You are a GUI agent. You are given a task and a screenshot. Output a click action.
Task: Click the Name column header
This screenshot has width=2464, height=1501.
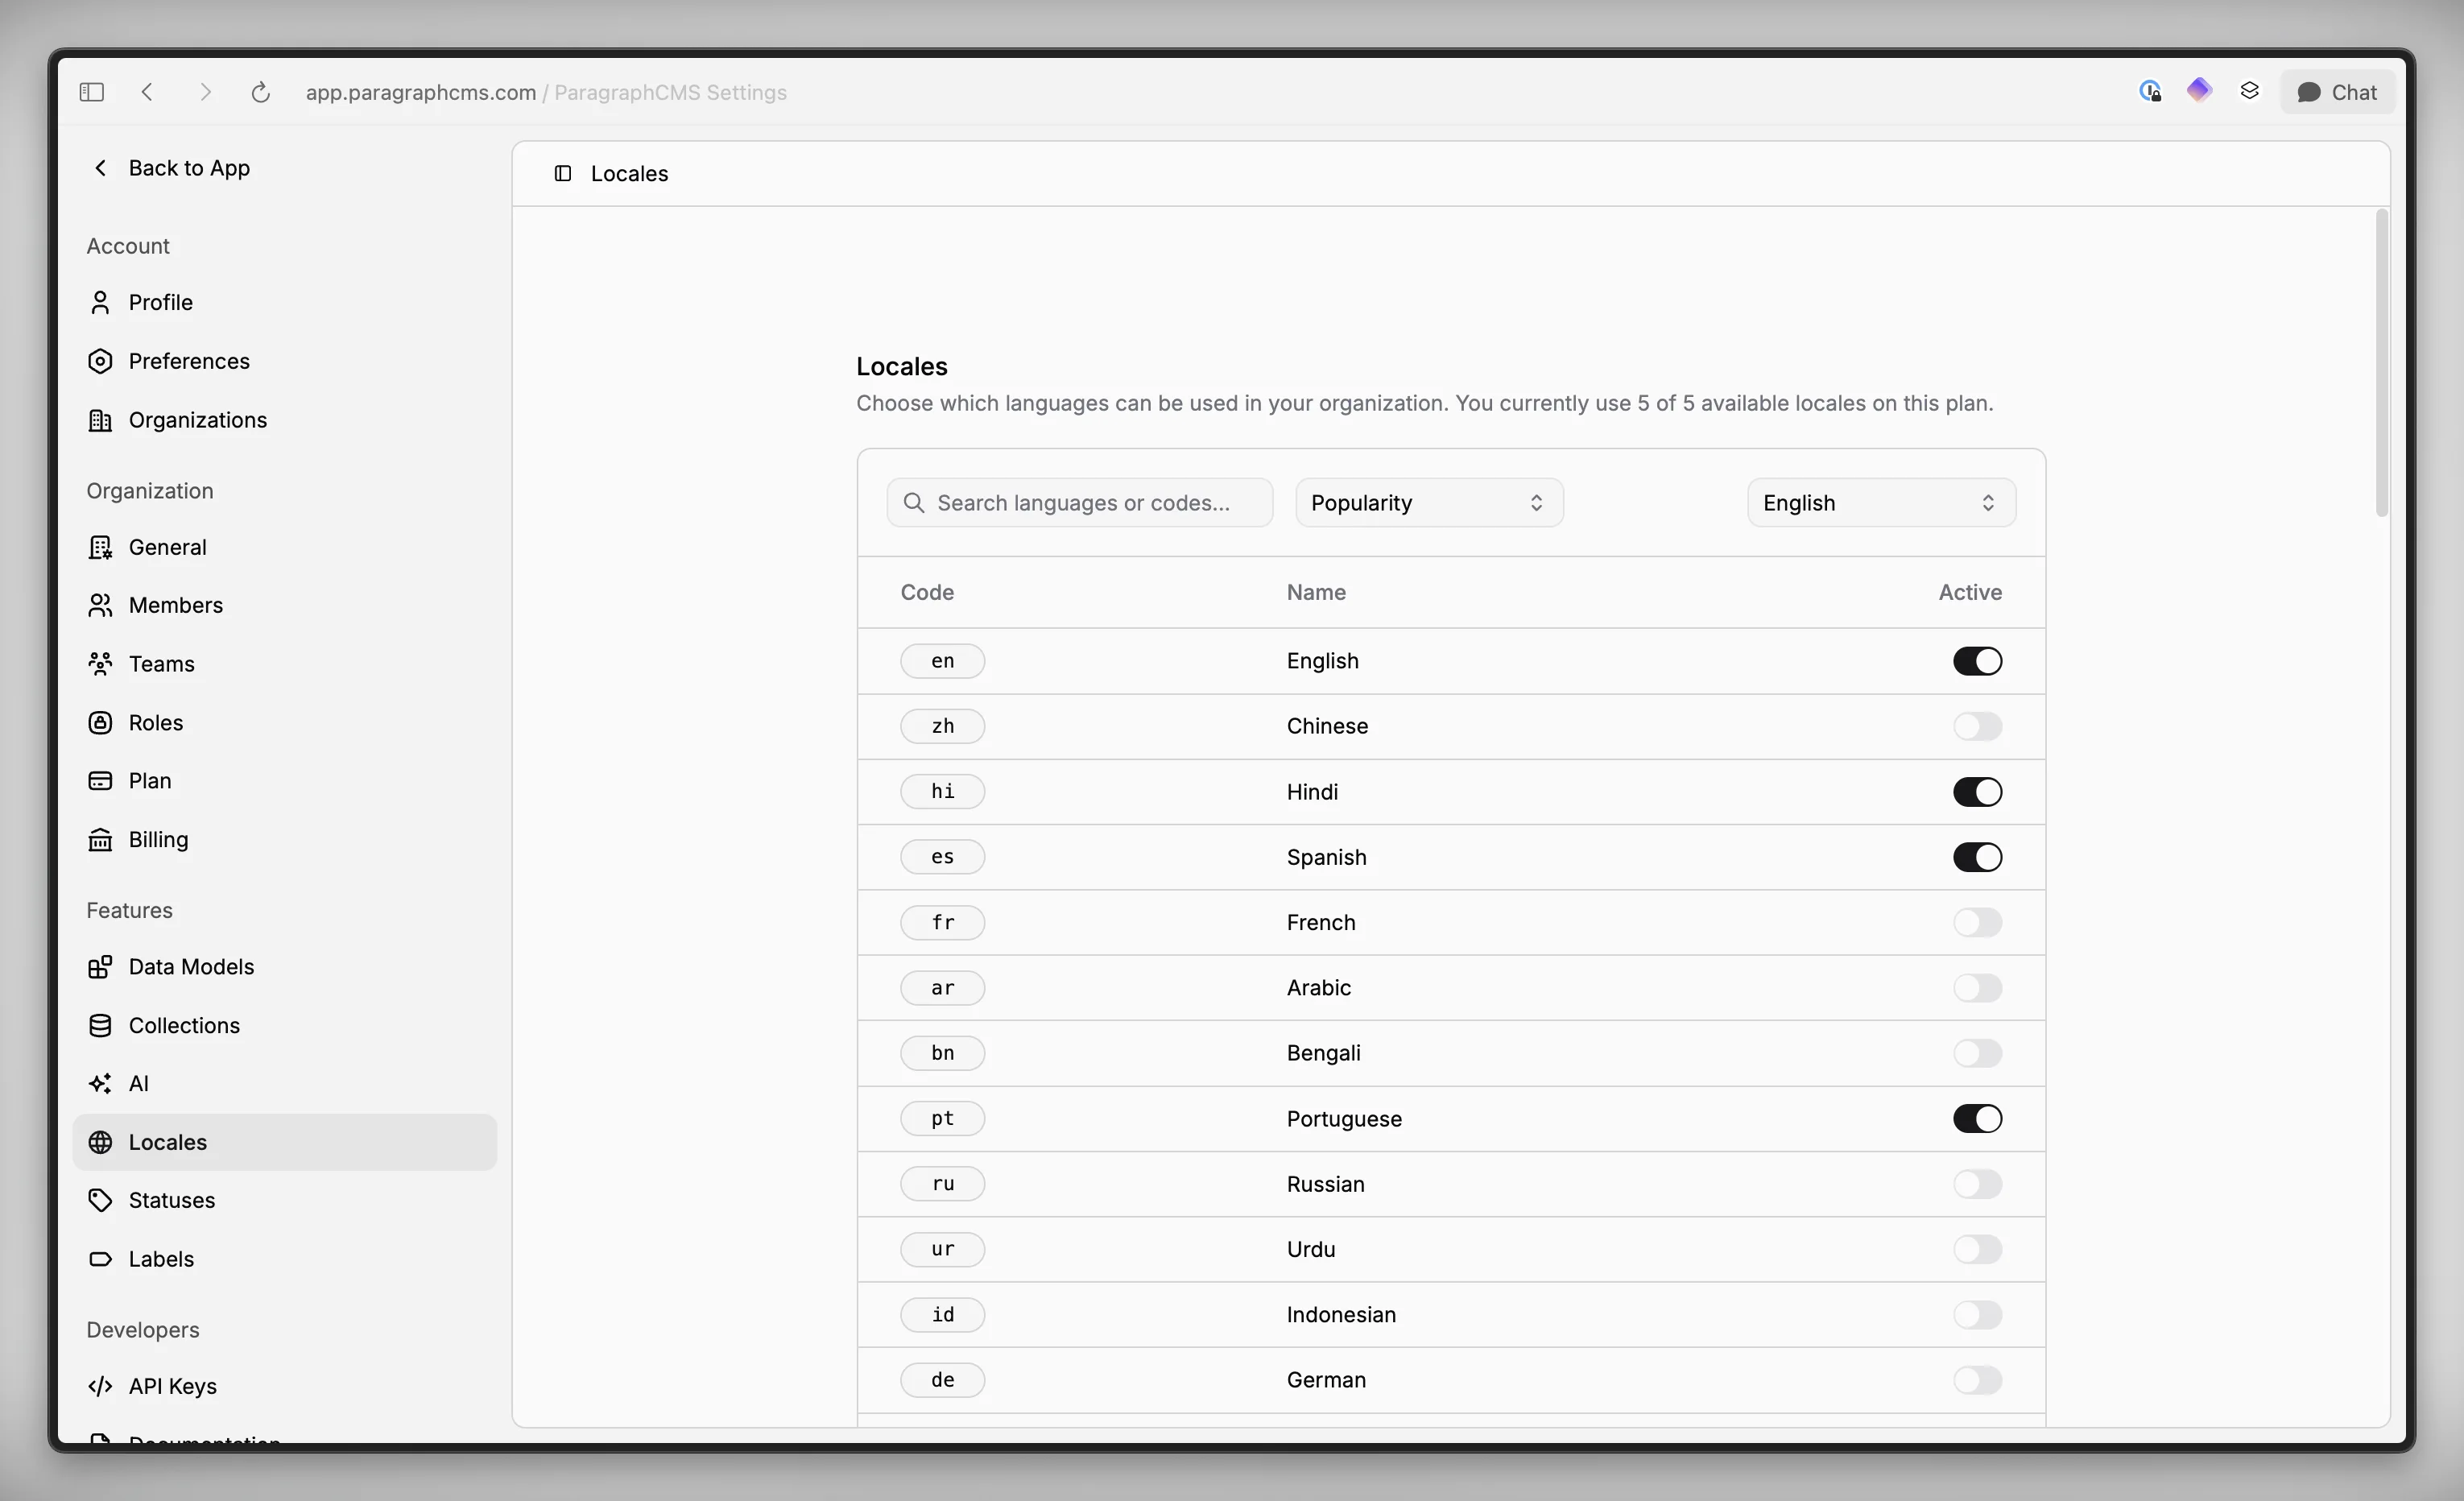[1316, 592]
